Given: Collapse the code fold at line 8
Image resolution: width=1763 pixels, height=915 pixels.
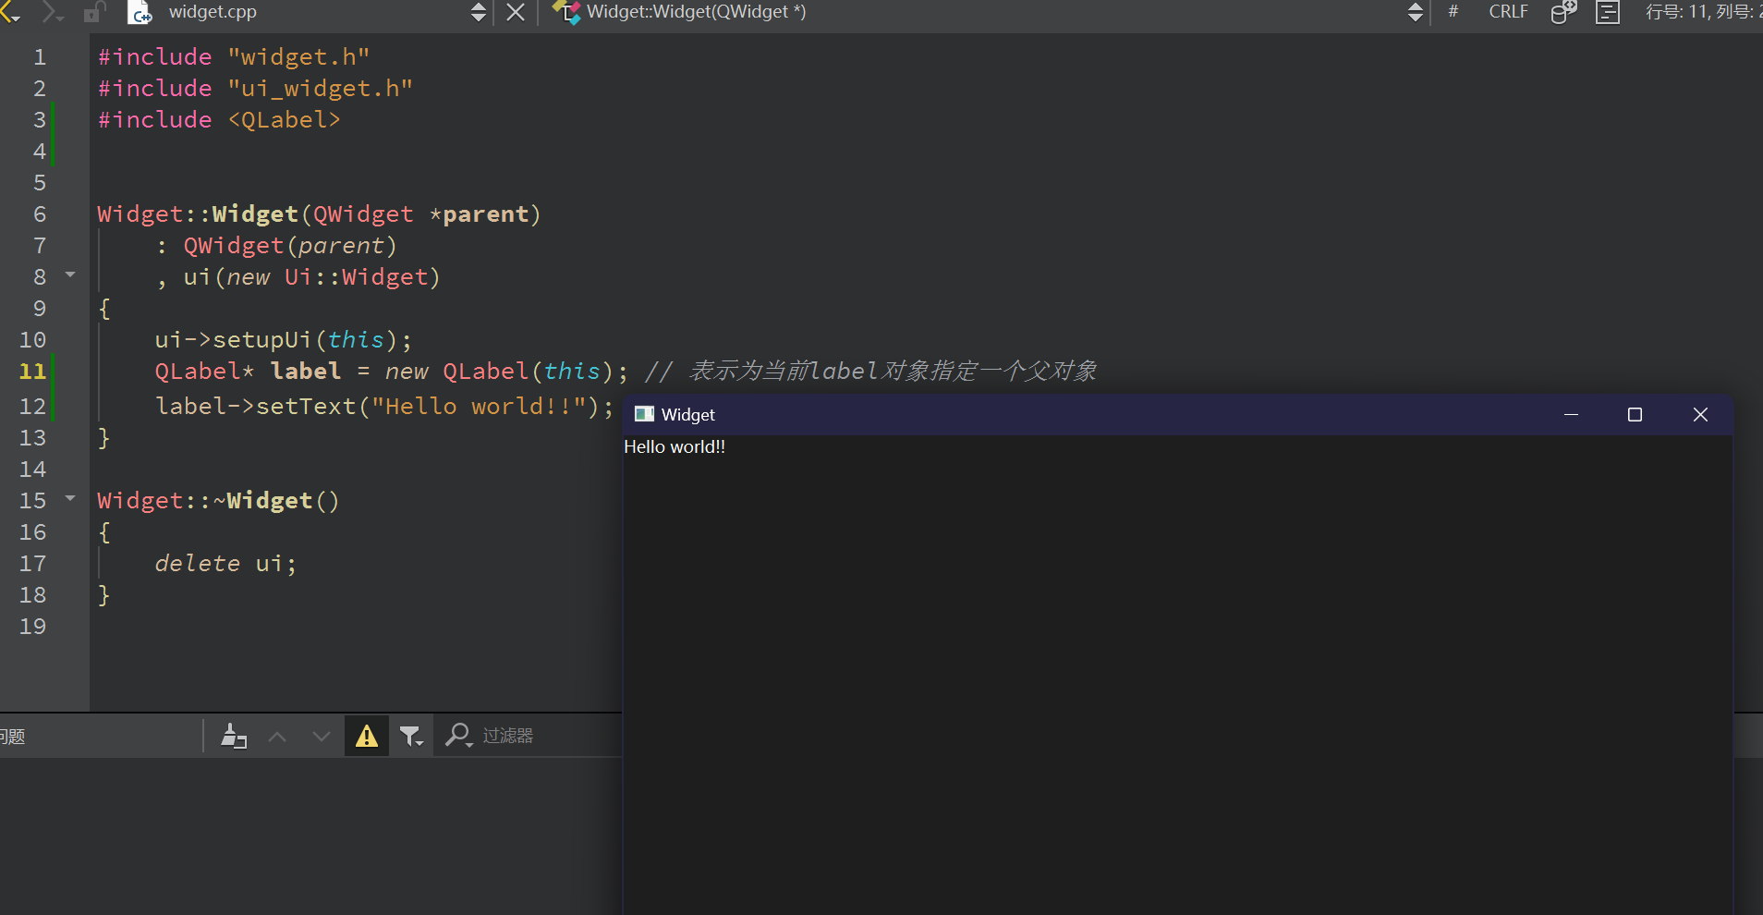Looking at the screenshot, I should click(x=70, y=275).
